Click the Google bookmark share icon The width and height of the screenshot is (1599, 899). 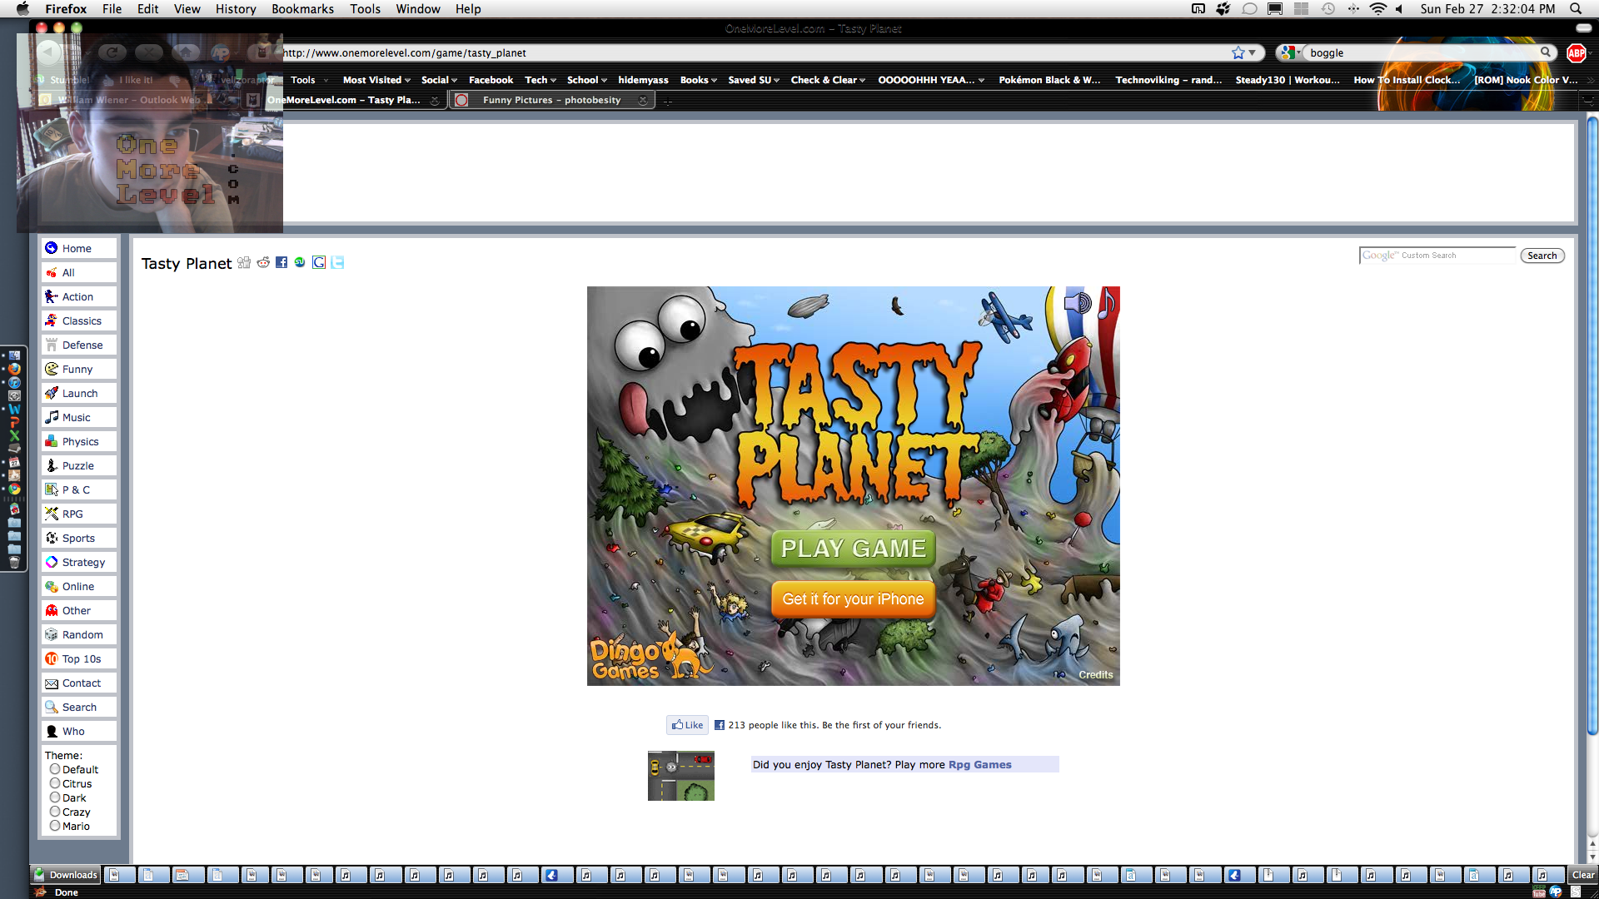pos(319,263)
